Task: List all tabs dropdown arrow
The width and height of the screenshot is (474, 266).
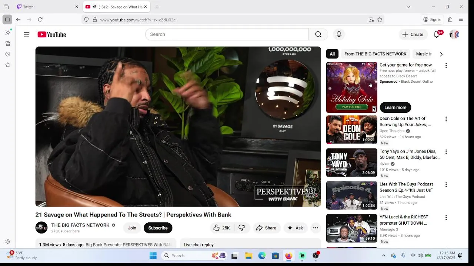Action: click(408, 7)
